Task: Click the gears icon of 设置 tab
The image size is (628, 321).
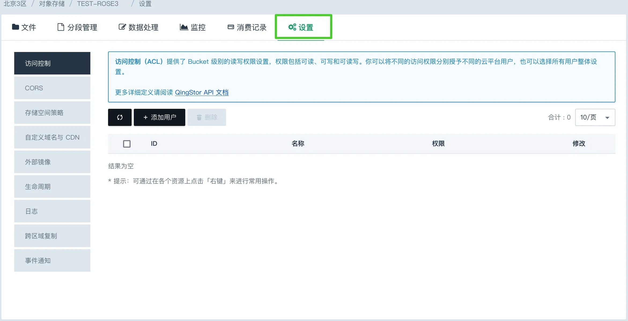Action: (292, 27)
